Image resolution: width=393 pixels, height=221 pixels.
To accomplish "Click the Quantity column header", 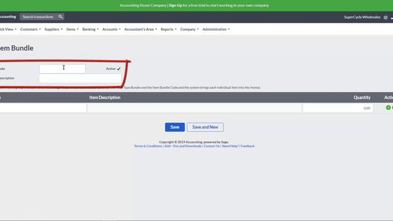I will click(362, 98).
